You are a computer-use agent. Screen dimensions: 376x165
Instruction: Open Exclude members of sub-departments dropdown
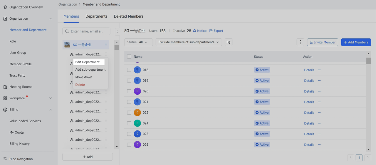[189, 42]
